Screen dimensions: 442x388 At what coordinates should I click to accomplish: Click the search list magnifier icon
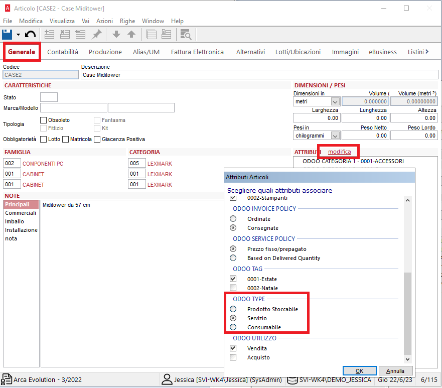(x=186, y=34)
